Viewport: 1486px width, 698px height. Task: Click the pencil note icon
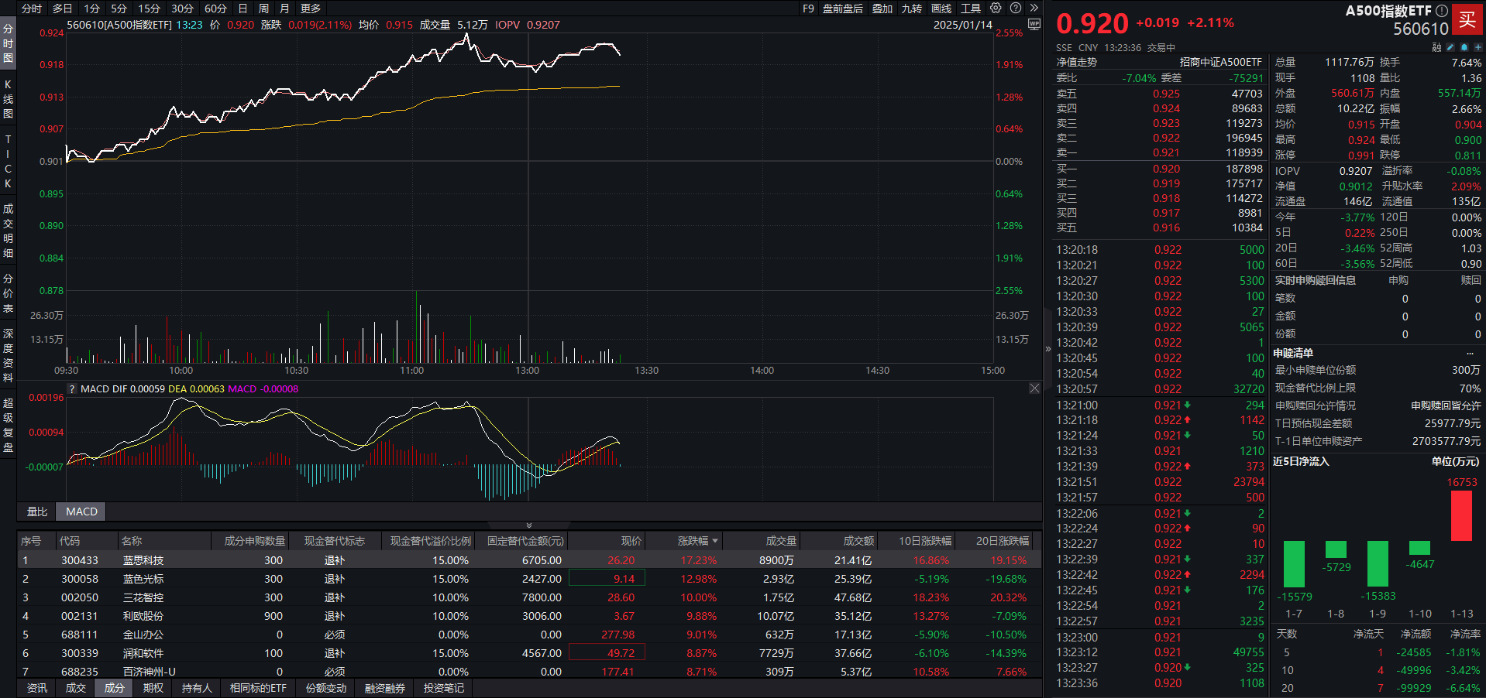pyautogui.click(x=1450, y=47)
